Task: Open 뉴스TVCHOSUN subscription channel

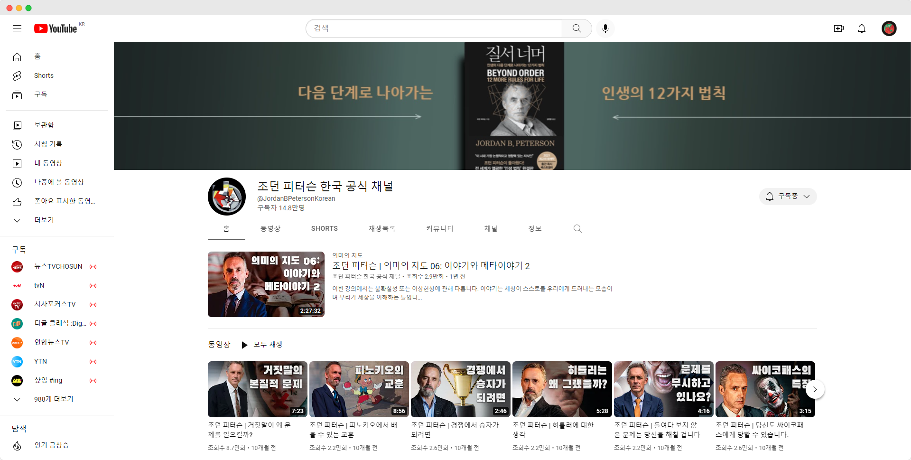Action: pyautogui.click(x=57, y=267)
